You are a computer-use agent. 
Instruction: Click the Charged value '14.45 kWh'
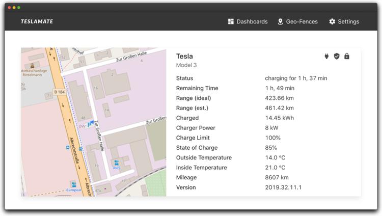[x=280, y=118]
